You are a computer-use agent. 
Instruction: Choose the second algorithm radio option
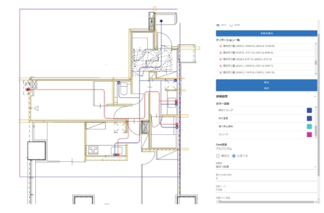pyautogui.click(x=233, y=156)
